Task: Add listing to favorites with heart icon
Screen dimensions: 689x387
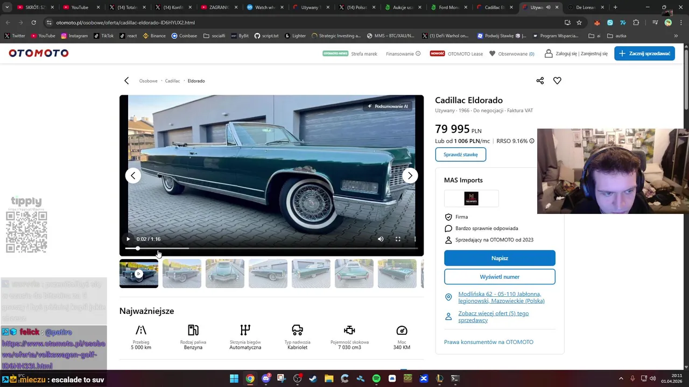Action: pos(557,81)
